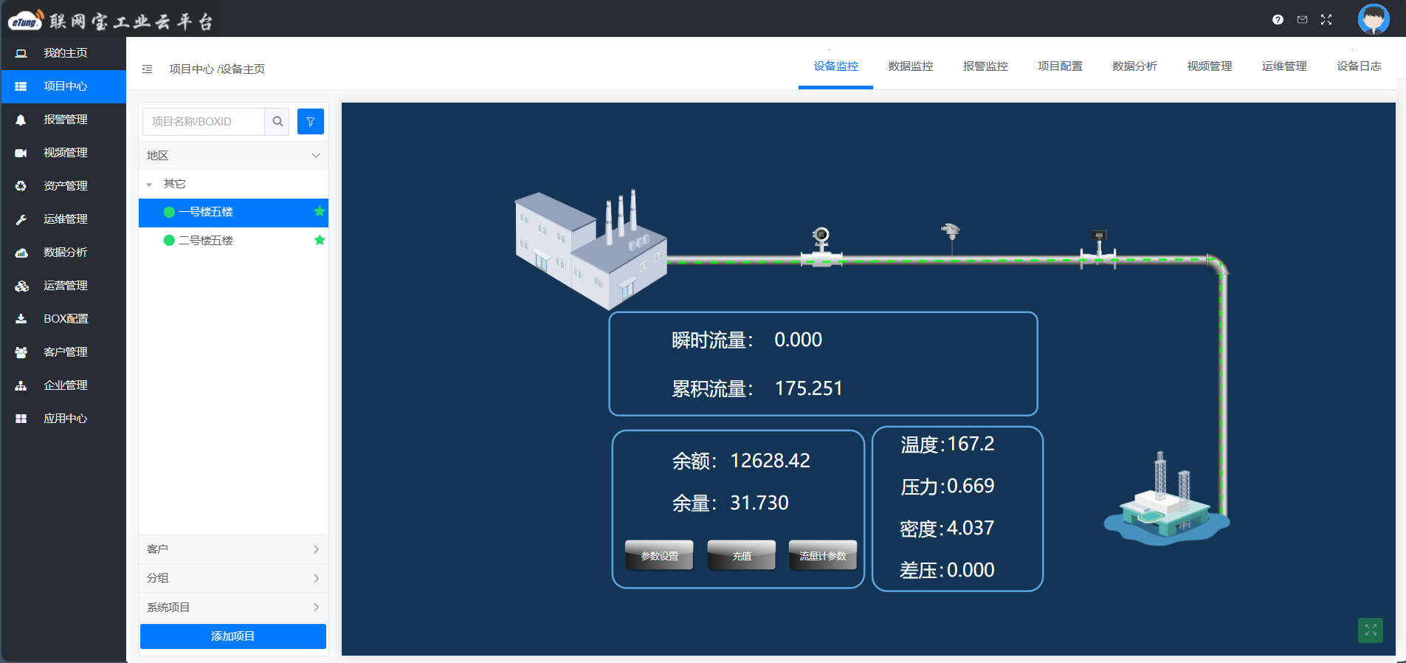
Task: Click the search magnifier icon
Action: click(278, 121)
